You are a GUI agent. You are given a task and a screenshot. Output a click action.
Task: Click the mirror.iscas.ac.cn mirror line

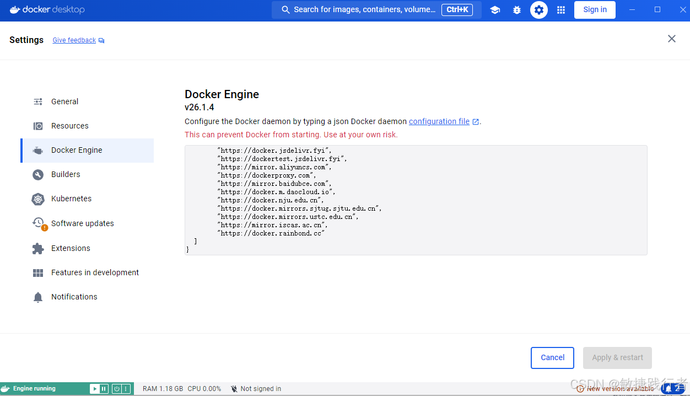(273, 225)
